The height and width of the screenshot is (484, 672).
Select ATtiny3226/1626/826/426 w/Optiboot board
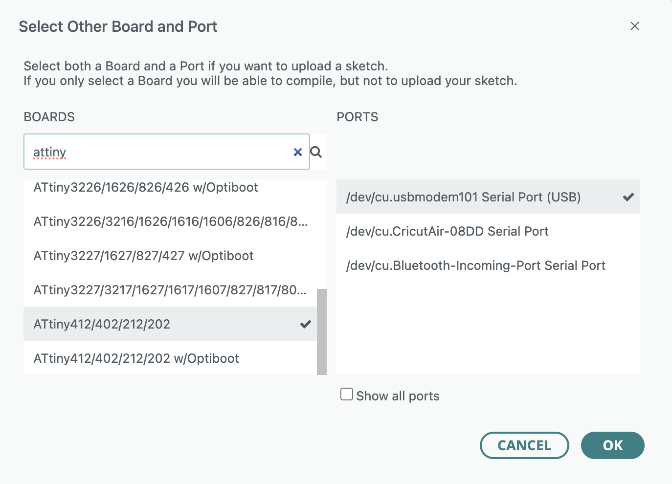click(x=146, y=188)
